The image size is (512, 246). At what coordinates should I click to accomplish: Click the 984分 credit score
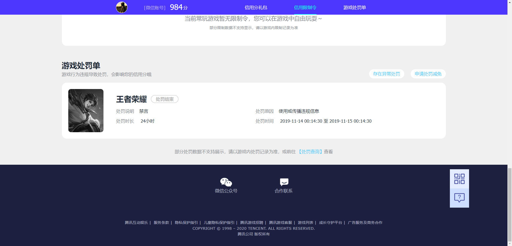click(x=179, y=7)
